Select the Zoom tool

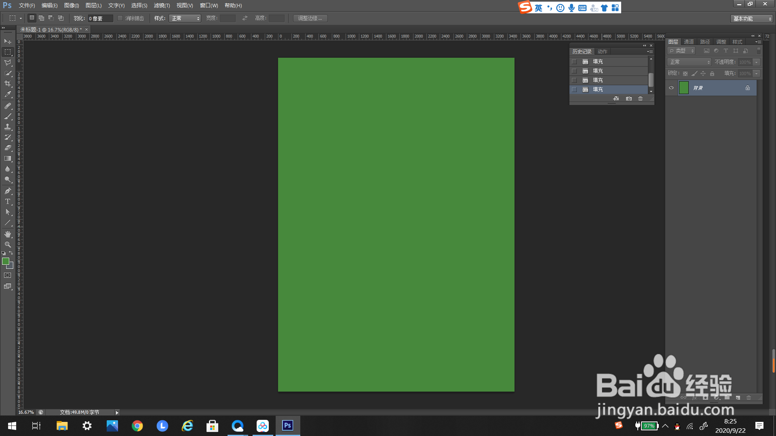point(8,245)
